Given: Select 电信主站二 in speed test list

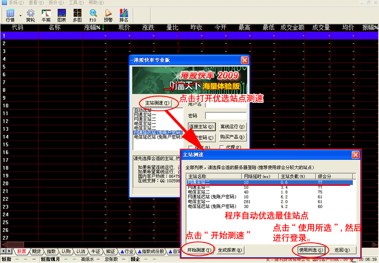Looking at the screenshot, I should click(x=201, y=192).
